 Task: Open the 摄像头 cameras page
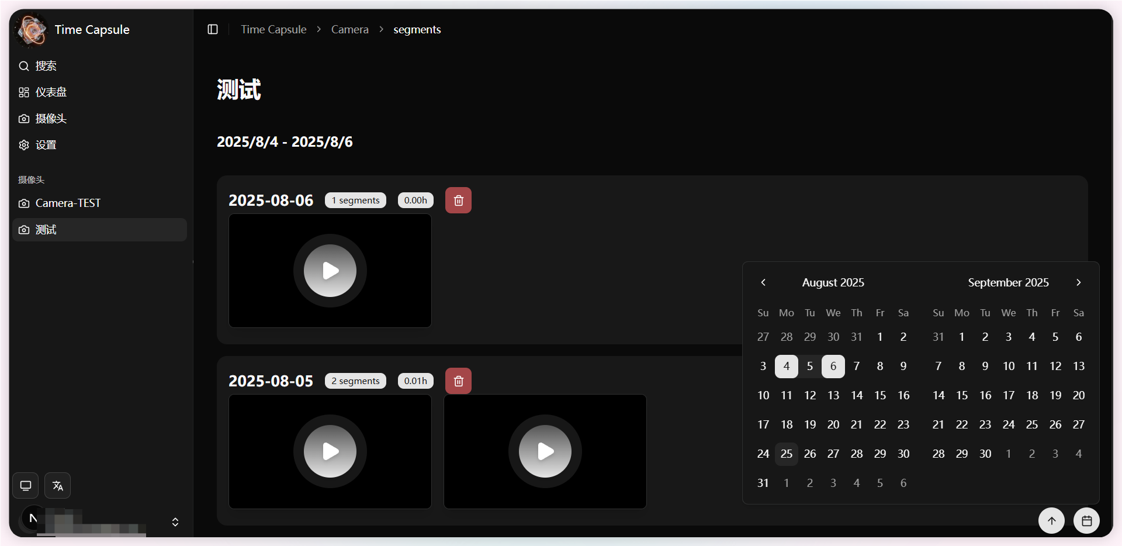pos(51,119)
